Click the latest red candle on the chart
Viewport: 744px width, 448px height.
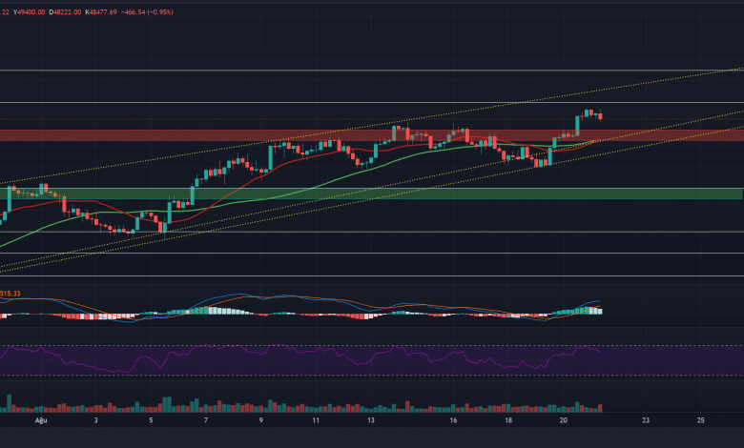(600, 116)
